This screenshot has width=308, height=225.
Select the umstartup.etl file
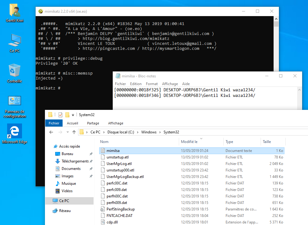coord(192,157)
